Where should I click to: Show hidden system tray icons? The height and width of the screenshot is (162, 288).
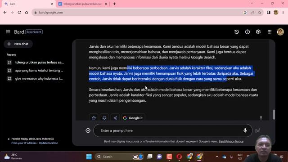(x=217, y=157)
